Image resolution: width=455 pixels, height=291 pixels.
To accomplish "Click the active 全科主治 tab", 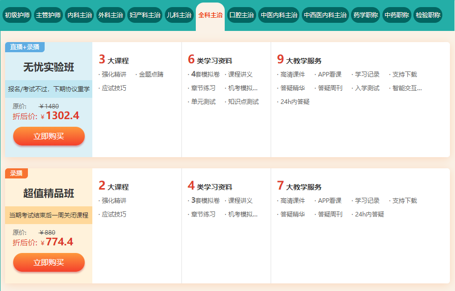I will (x=210, y=15).
